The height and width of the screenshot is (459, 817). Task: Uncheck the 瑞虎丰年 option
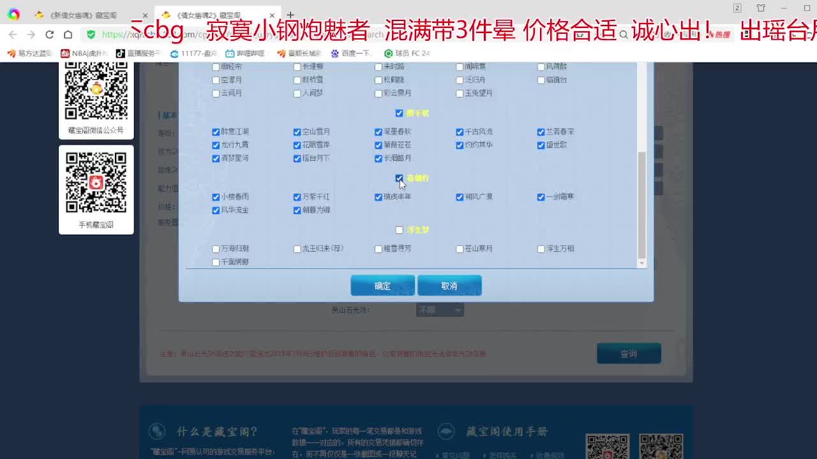[x=379, y=197]
